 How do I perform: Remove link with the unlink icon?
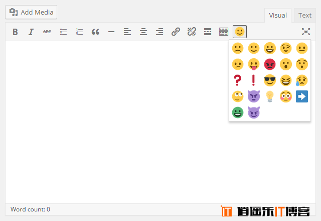192,32
